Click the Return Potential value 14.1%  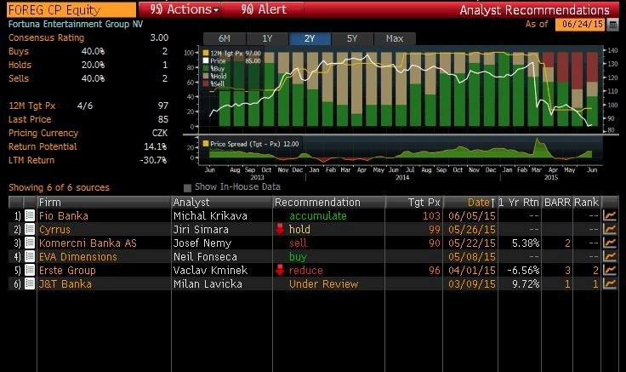pos(156,146)
